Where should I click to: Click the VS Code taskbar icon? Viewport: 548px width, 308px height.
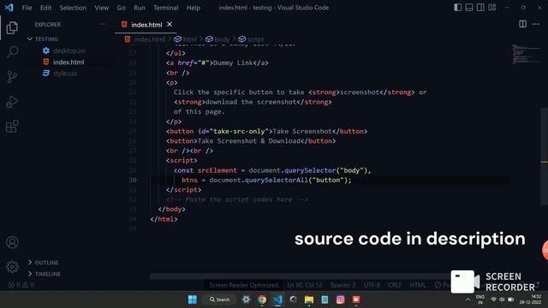coord(277,299)
